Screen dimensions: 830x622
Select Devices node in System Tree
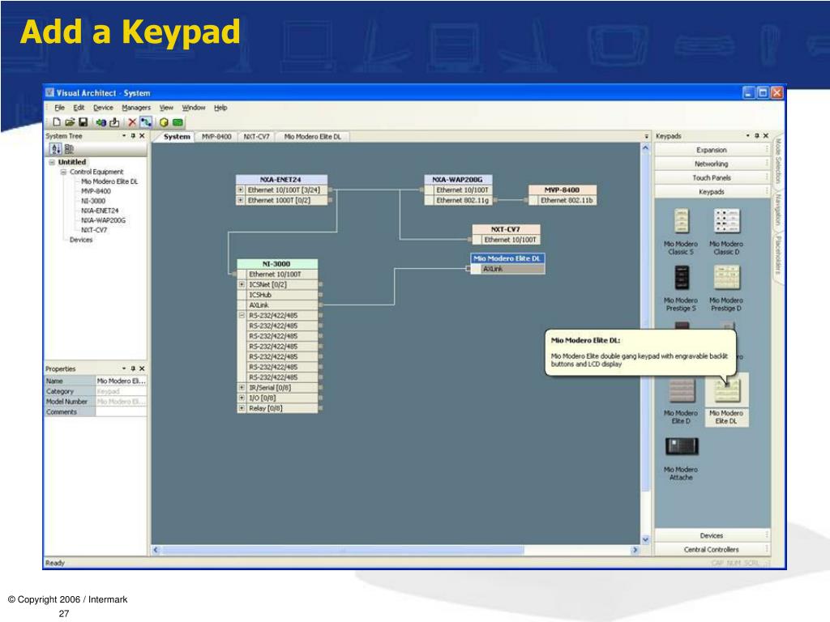[x=81, y=240]
